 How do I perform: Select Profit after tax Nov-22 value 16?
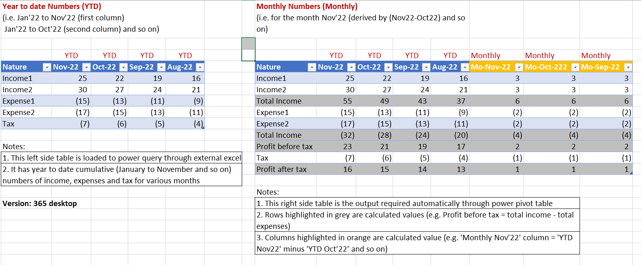click(x=348, y=169)
